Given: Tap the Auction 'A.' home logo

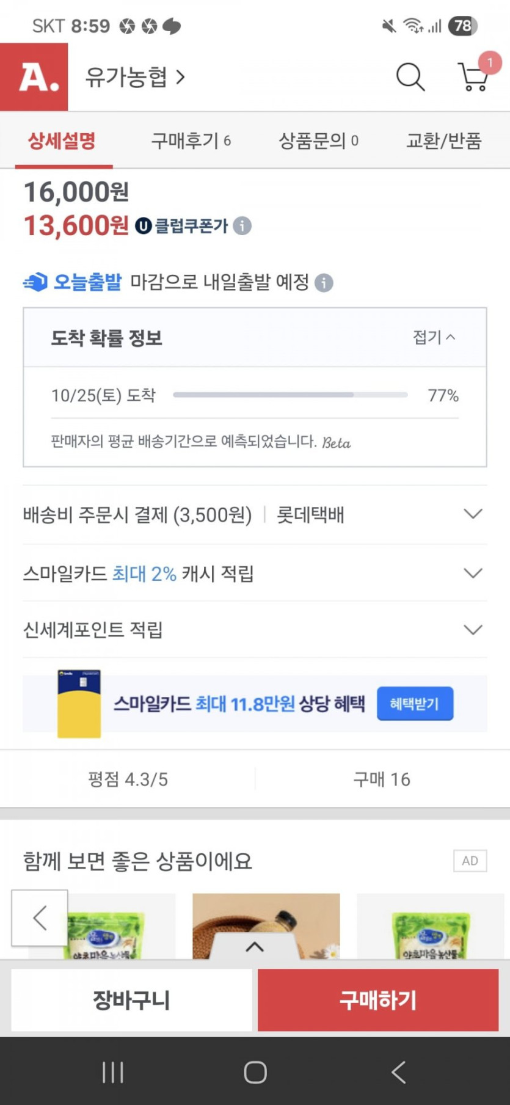Looking at the screenshot, I should (x=34, y=77).
